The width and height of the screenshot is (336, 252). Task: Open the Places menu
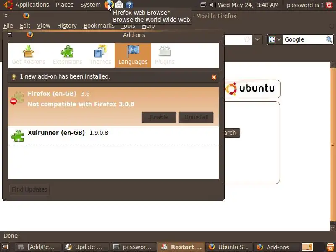click(x=65, y=5)
